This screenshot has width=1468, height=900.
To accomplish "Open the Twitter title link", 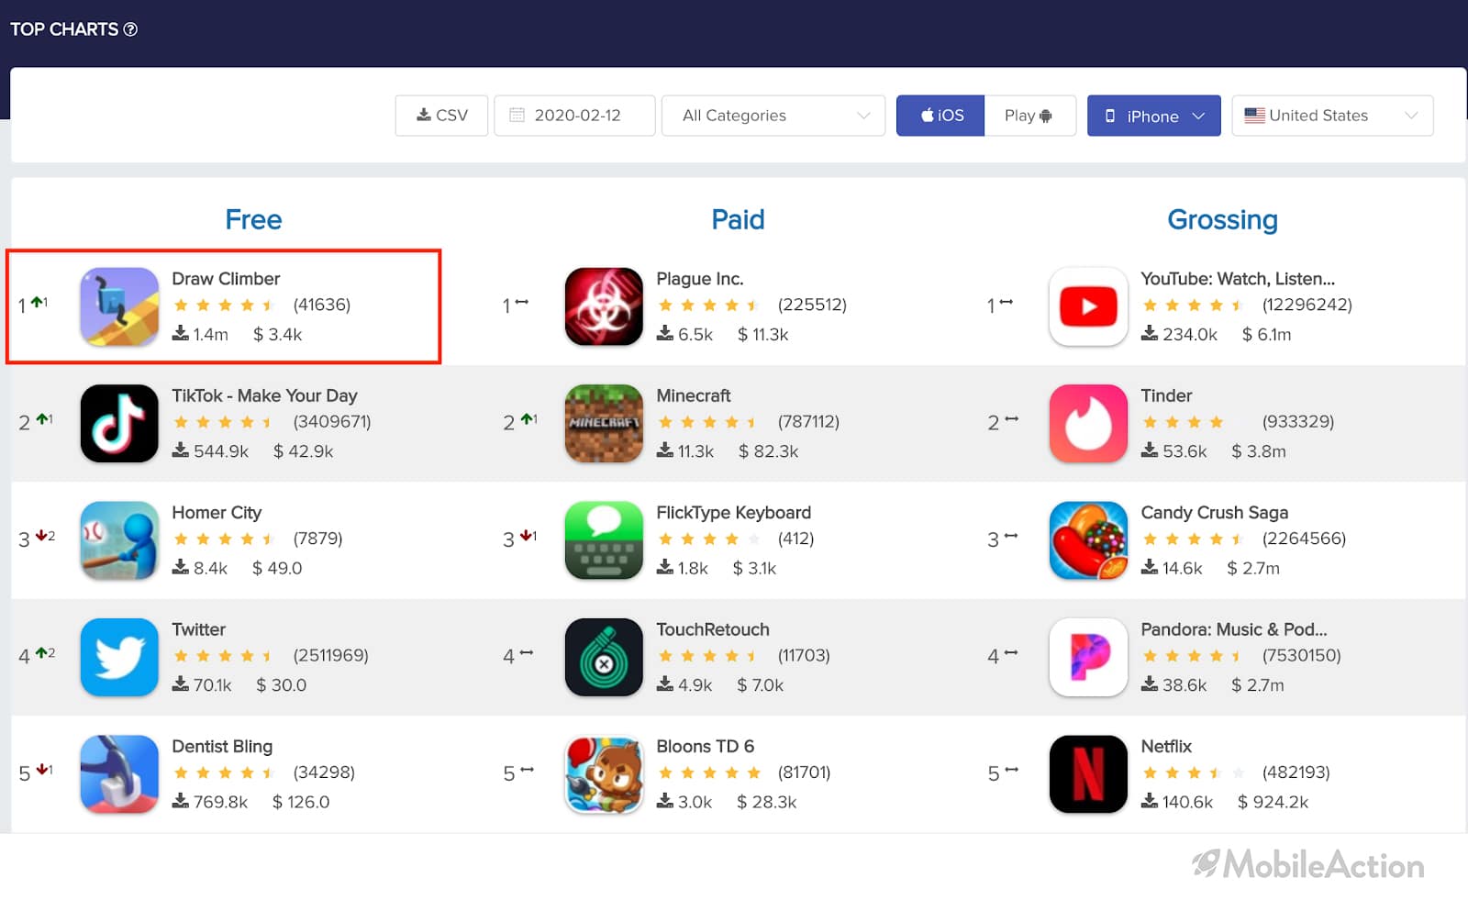I will [198, 629].
